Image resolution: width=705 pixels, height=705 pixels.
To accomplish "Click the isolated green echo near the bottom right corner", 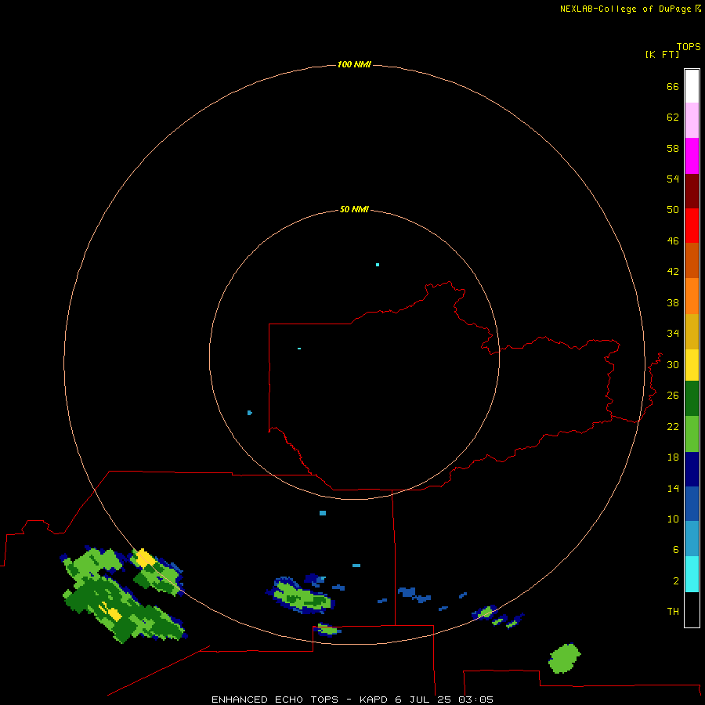I will (x=564, y=658).
